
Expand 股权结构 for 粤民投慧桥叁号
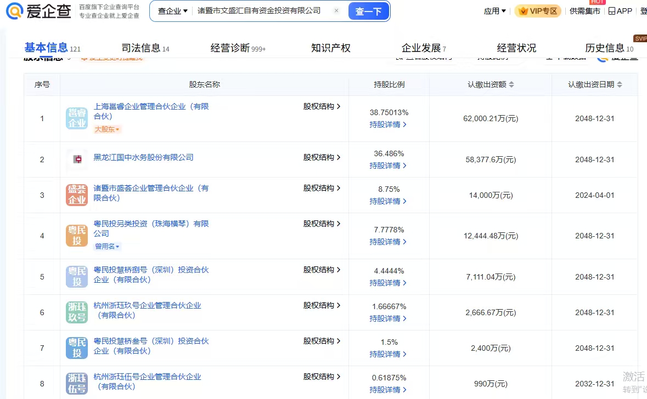pos(322,341)
